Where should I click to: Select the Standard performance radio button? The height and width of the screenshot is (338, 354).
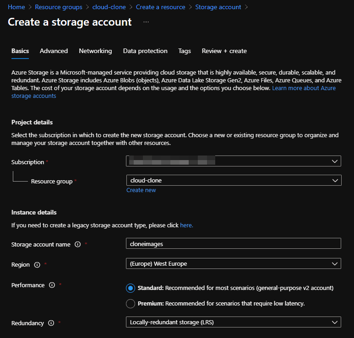(x=131, y=288)
